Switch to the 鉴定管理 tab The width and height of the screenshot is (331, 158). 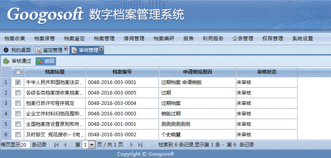[51, 50]
